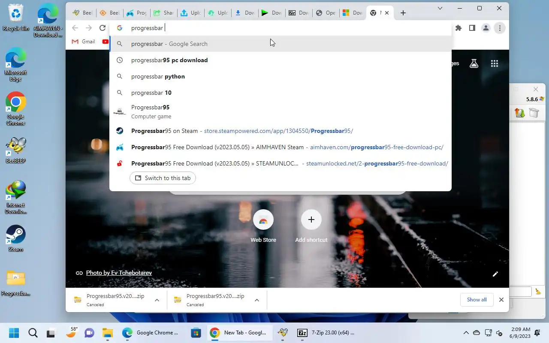Open the Progressbar95 on Steam suggestion
549x343 pixels.
point(281,131)
